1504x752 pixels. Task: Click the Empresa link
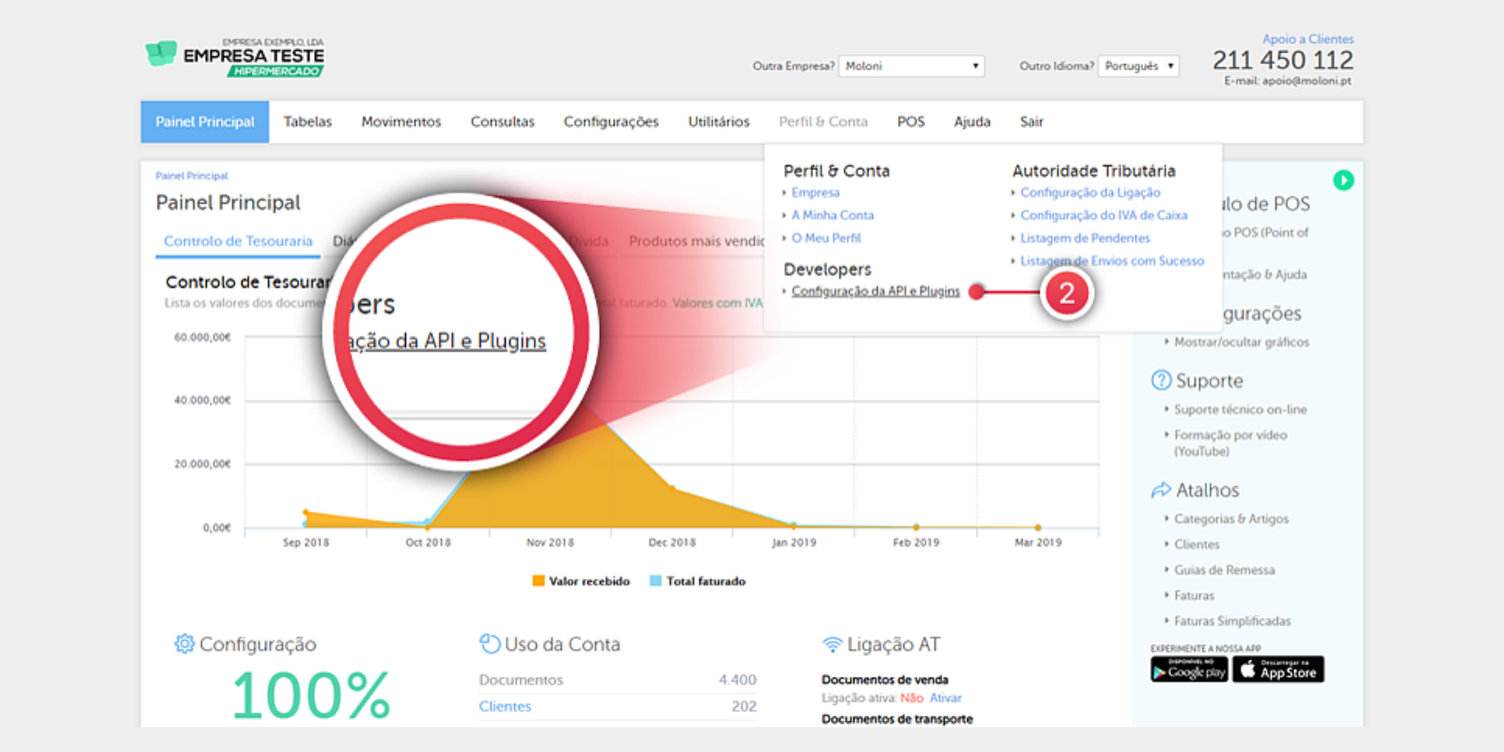point(816,193)
